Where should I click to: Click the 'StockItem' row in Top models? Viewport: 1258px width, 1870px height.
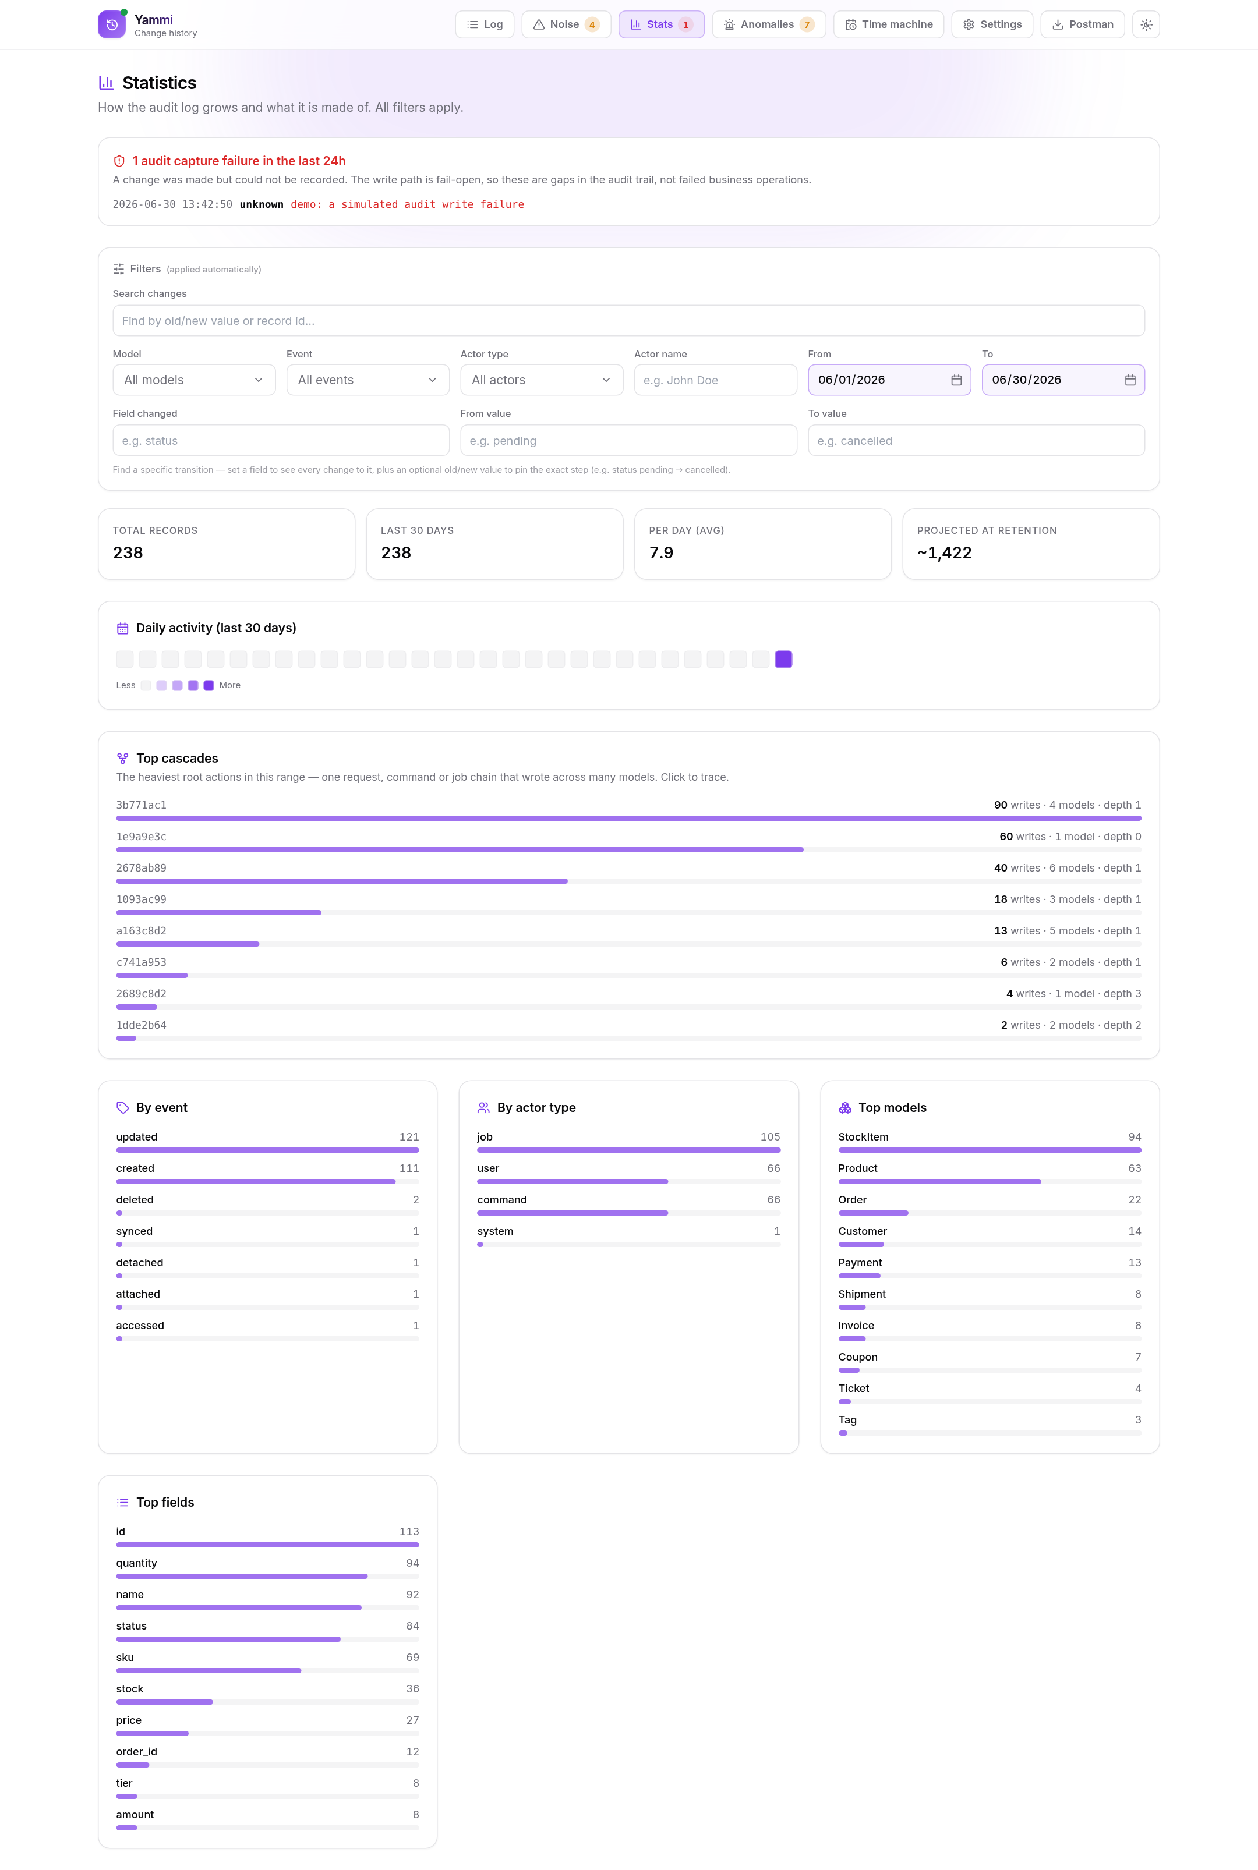990,1142
